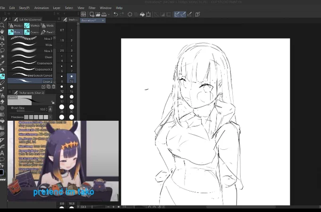The image size is (321, 212).
Task: Adjust the Brush Size slider
Action: (25, 111)
